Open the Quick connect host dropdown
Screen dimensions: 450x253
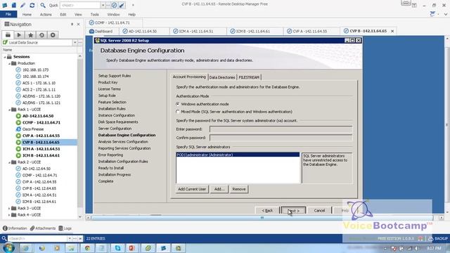point(103,5)
